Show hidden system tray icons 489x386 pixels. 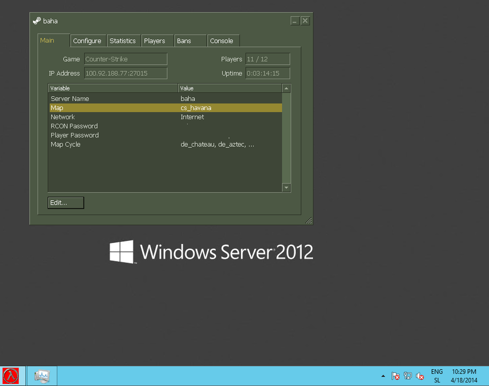pyautogui.click(x=383, y=376)
